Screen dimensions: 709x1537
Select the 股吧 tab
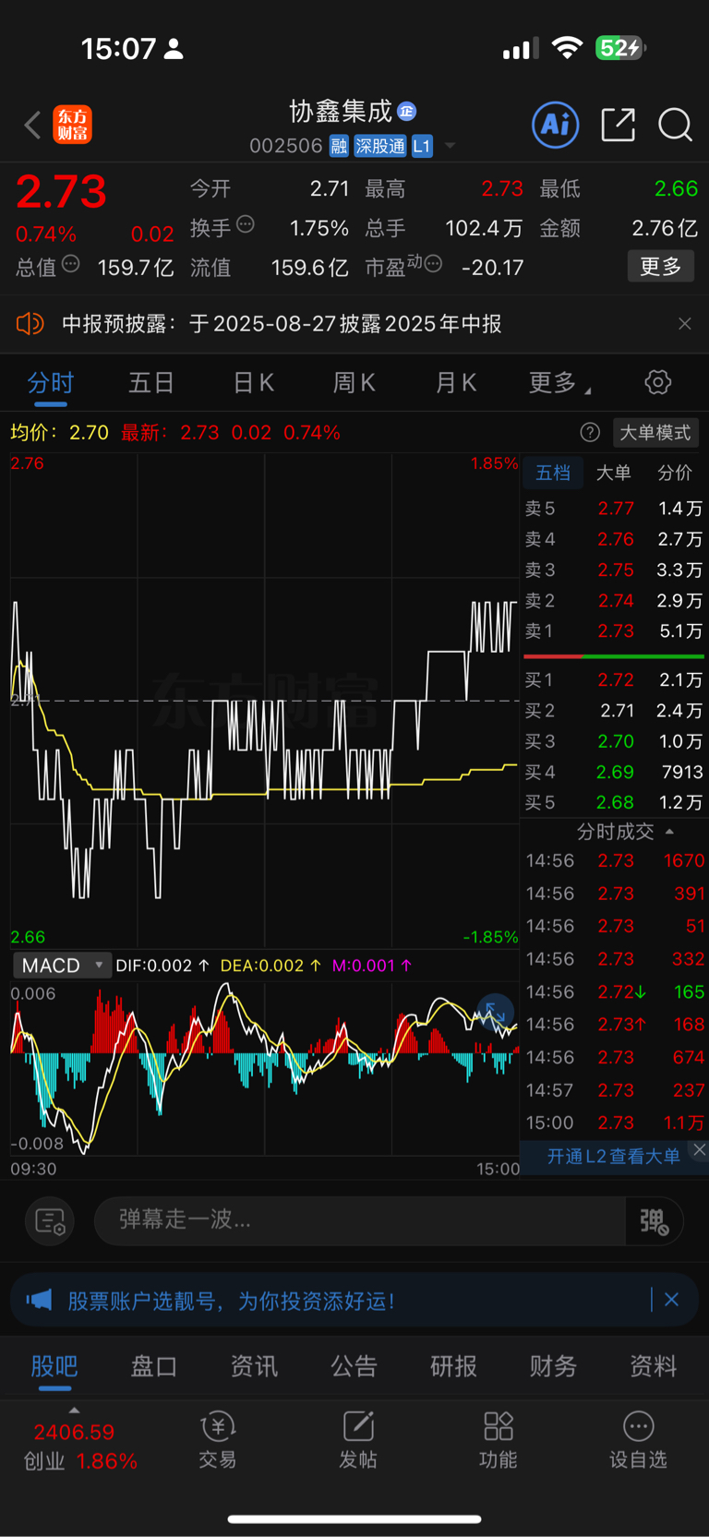click(54, 1366)
